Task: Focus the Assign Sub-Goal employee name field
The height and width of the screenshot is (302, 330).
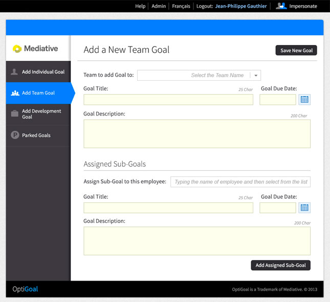Action: pos(240,182)
